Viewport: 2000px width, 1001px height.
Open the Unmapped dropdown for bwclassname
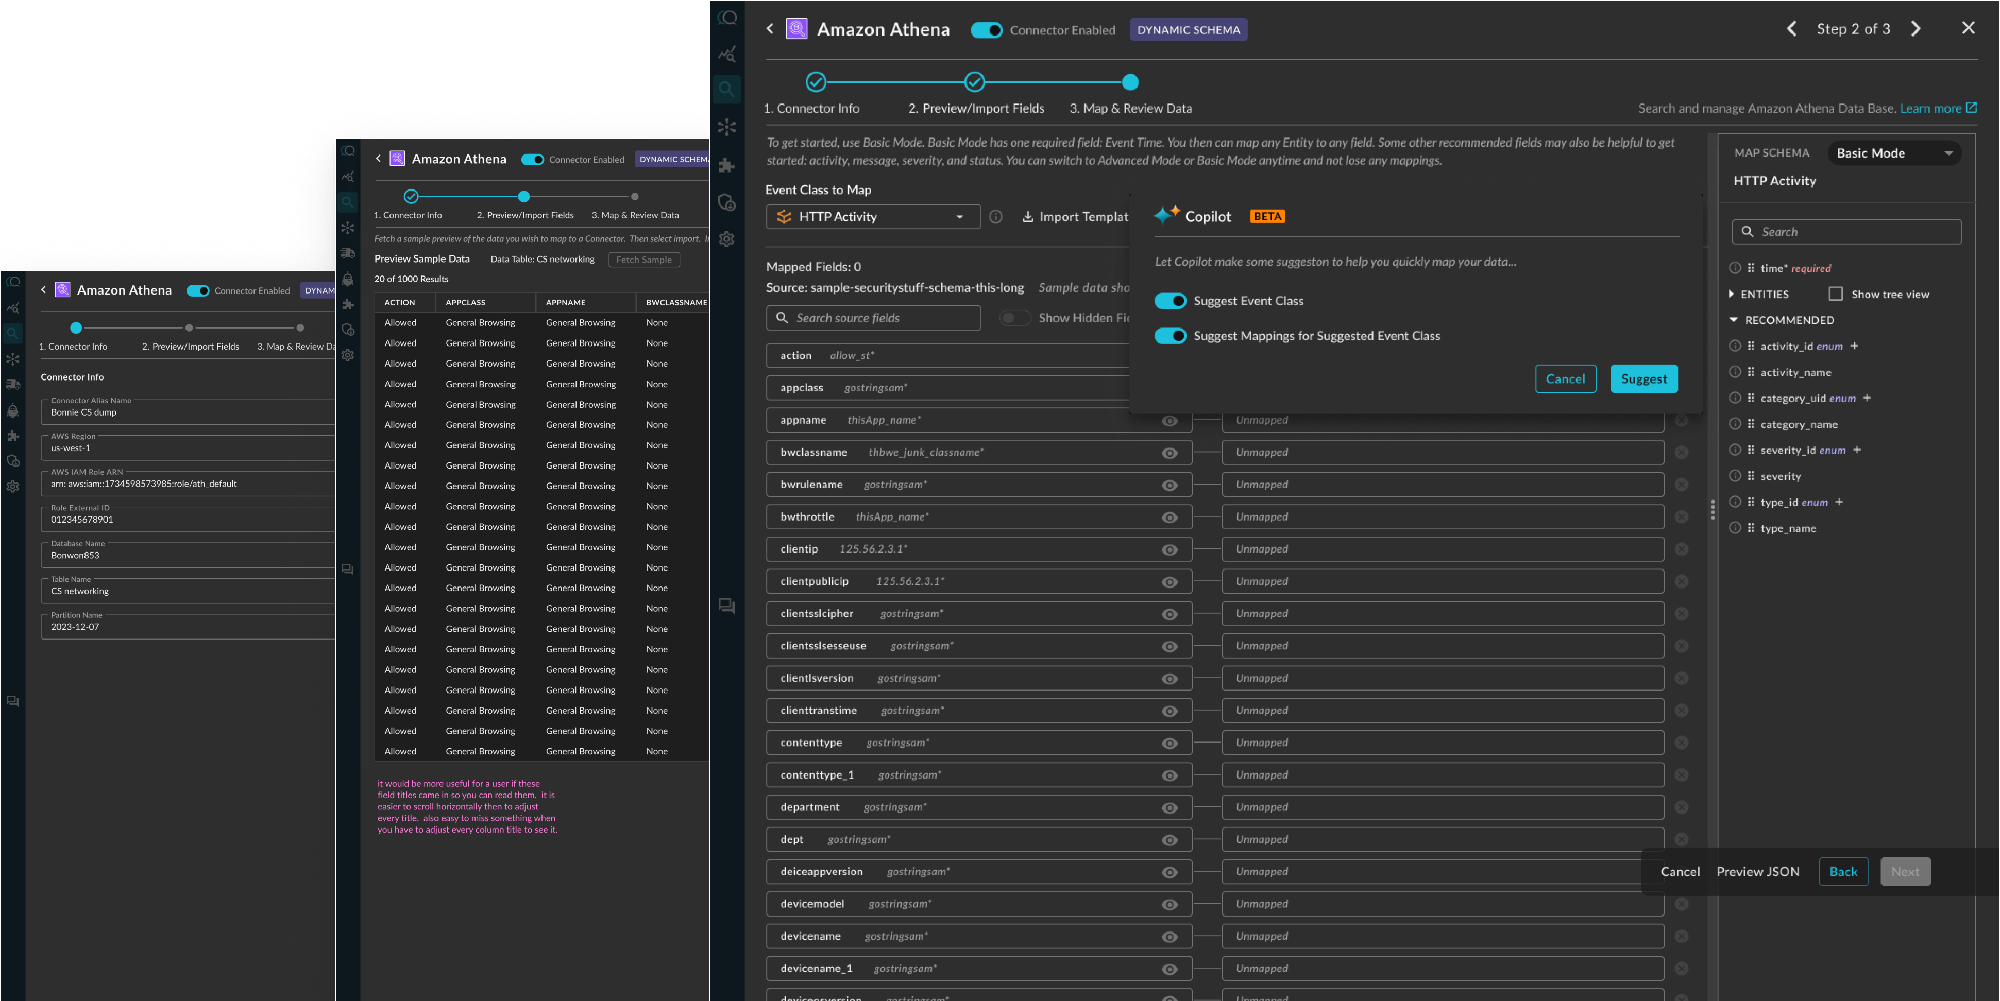pos(1442,453)
